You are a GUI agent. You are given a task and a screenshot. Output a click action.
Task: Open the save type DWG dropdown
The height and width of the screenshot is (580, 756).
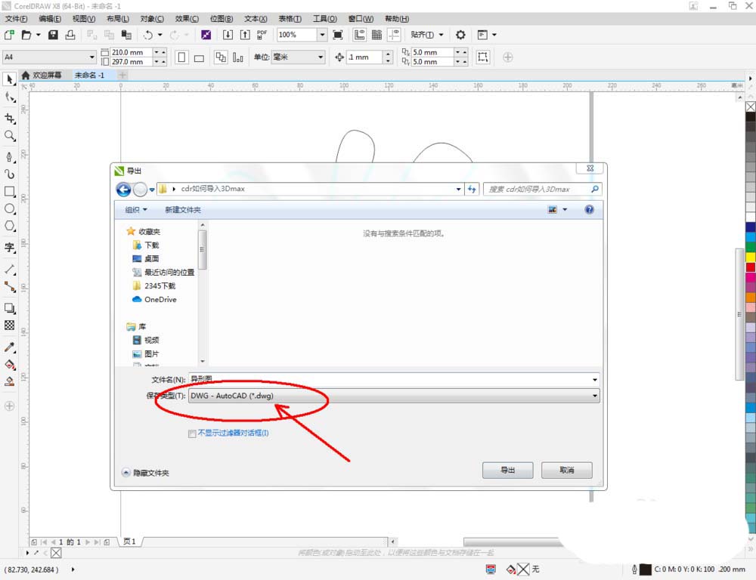click(594, 396)
